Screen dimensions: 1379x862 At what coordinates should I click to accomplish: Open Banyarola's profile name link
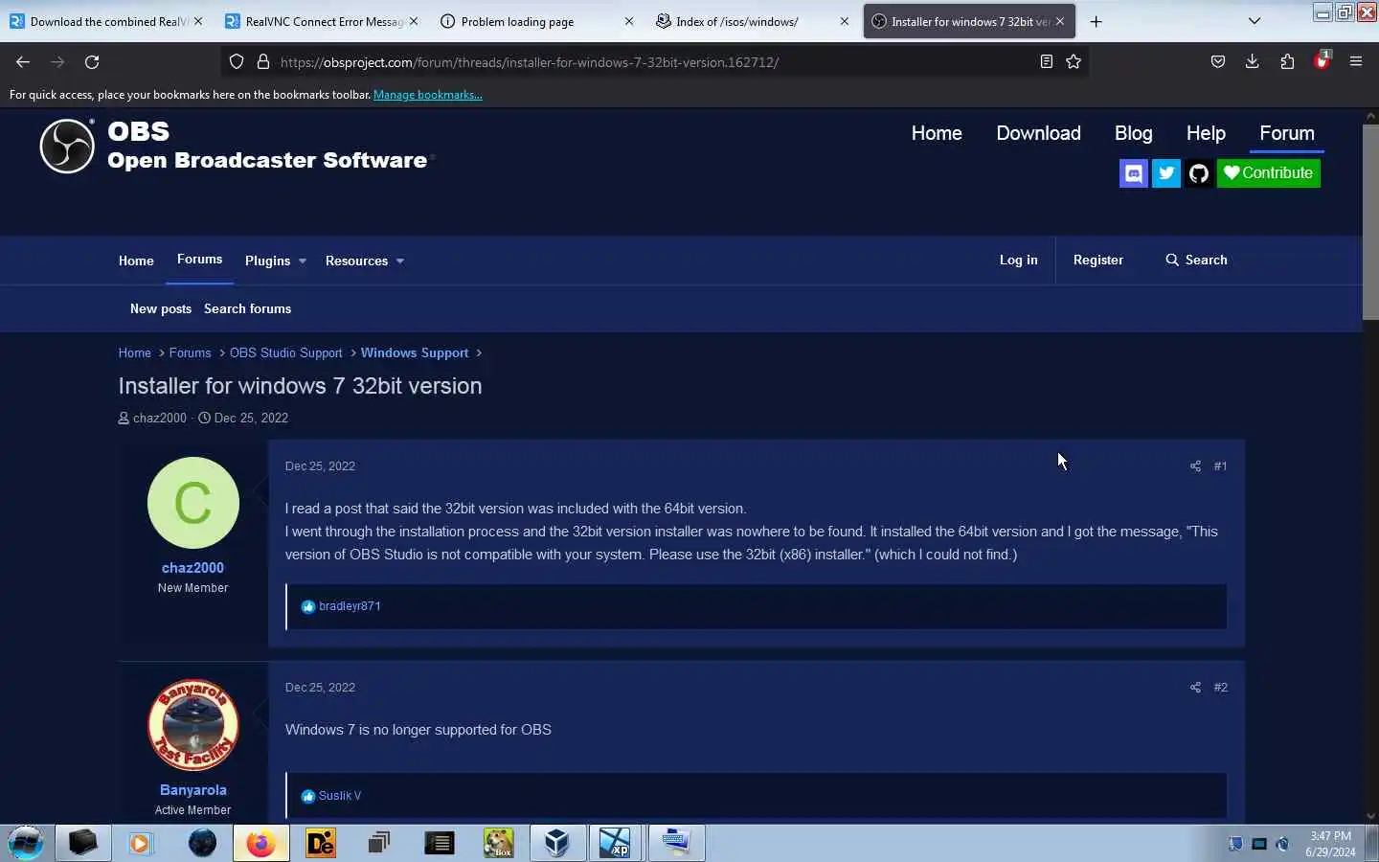point(192,790)
